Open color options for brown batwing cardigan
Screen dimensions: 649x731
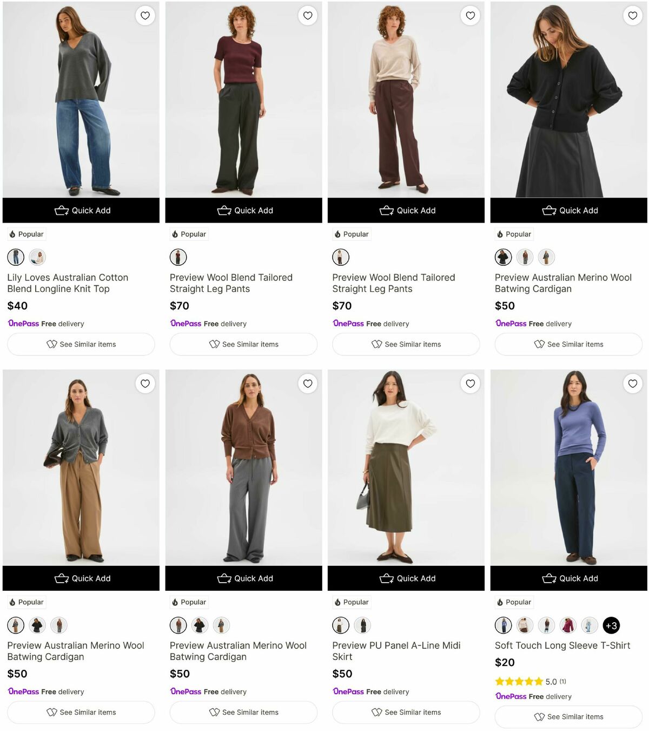tap(178, 625)
